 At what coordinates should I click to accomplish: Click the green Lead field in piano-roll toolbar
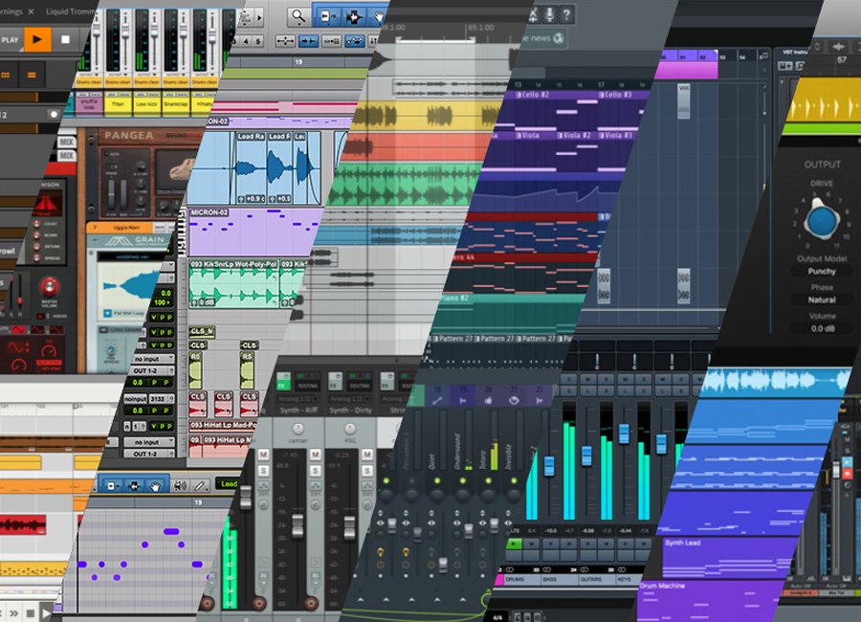(229, 483)
